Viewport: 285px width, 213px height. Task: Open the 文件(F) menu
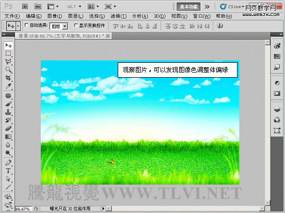[x=12, y=16]
